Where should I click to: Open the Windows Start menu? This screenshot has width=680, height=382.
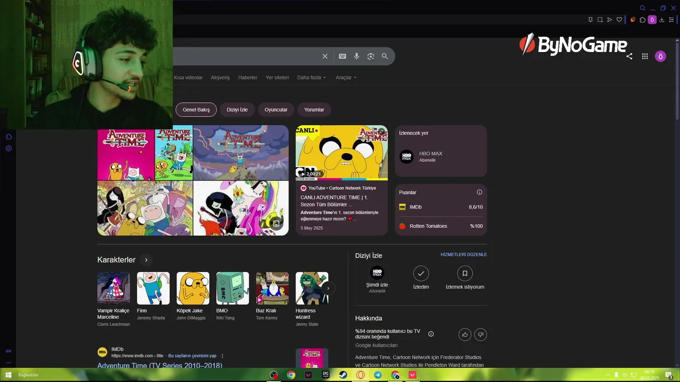(8, 375)
